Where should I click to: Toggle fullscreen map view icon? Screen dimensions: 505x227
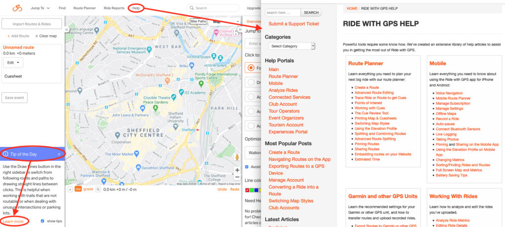(x=238, y=32)
